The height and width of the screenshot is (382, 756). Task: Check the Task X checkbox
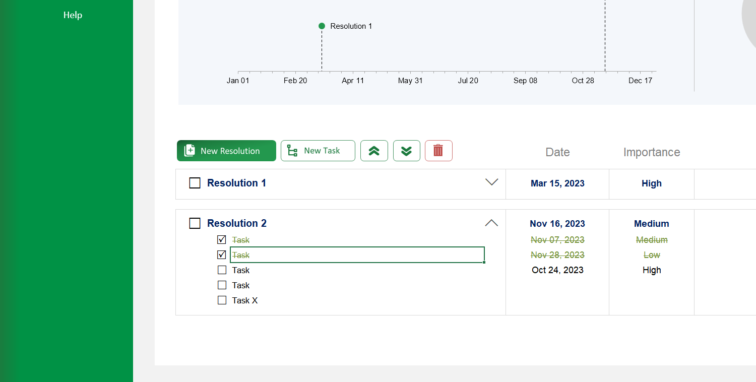[222, 300]
